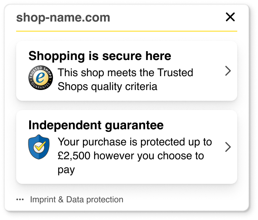Click 'Shops quality criteria' text line
The image size is (258, 220).
tap(107, 86)
